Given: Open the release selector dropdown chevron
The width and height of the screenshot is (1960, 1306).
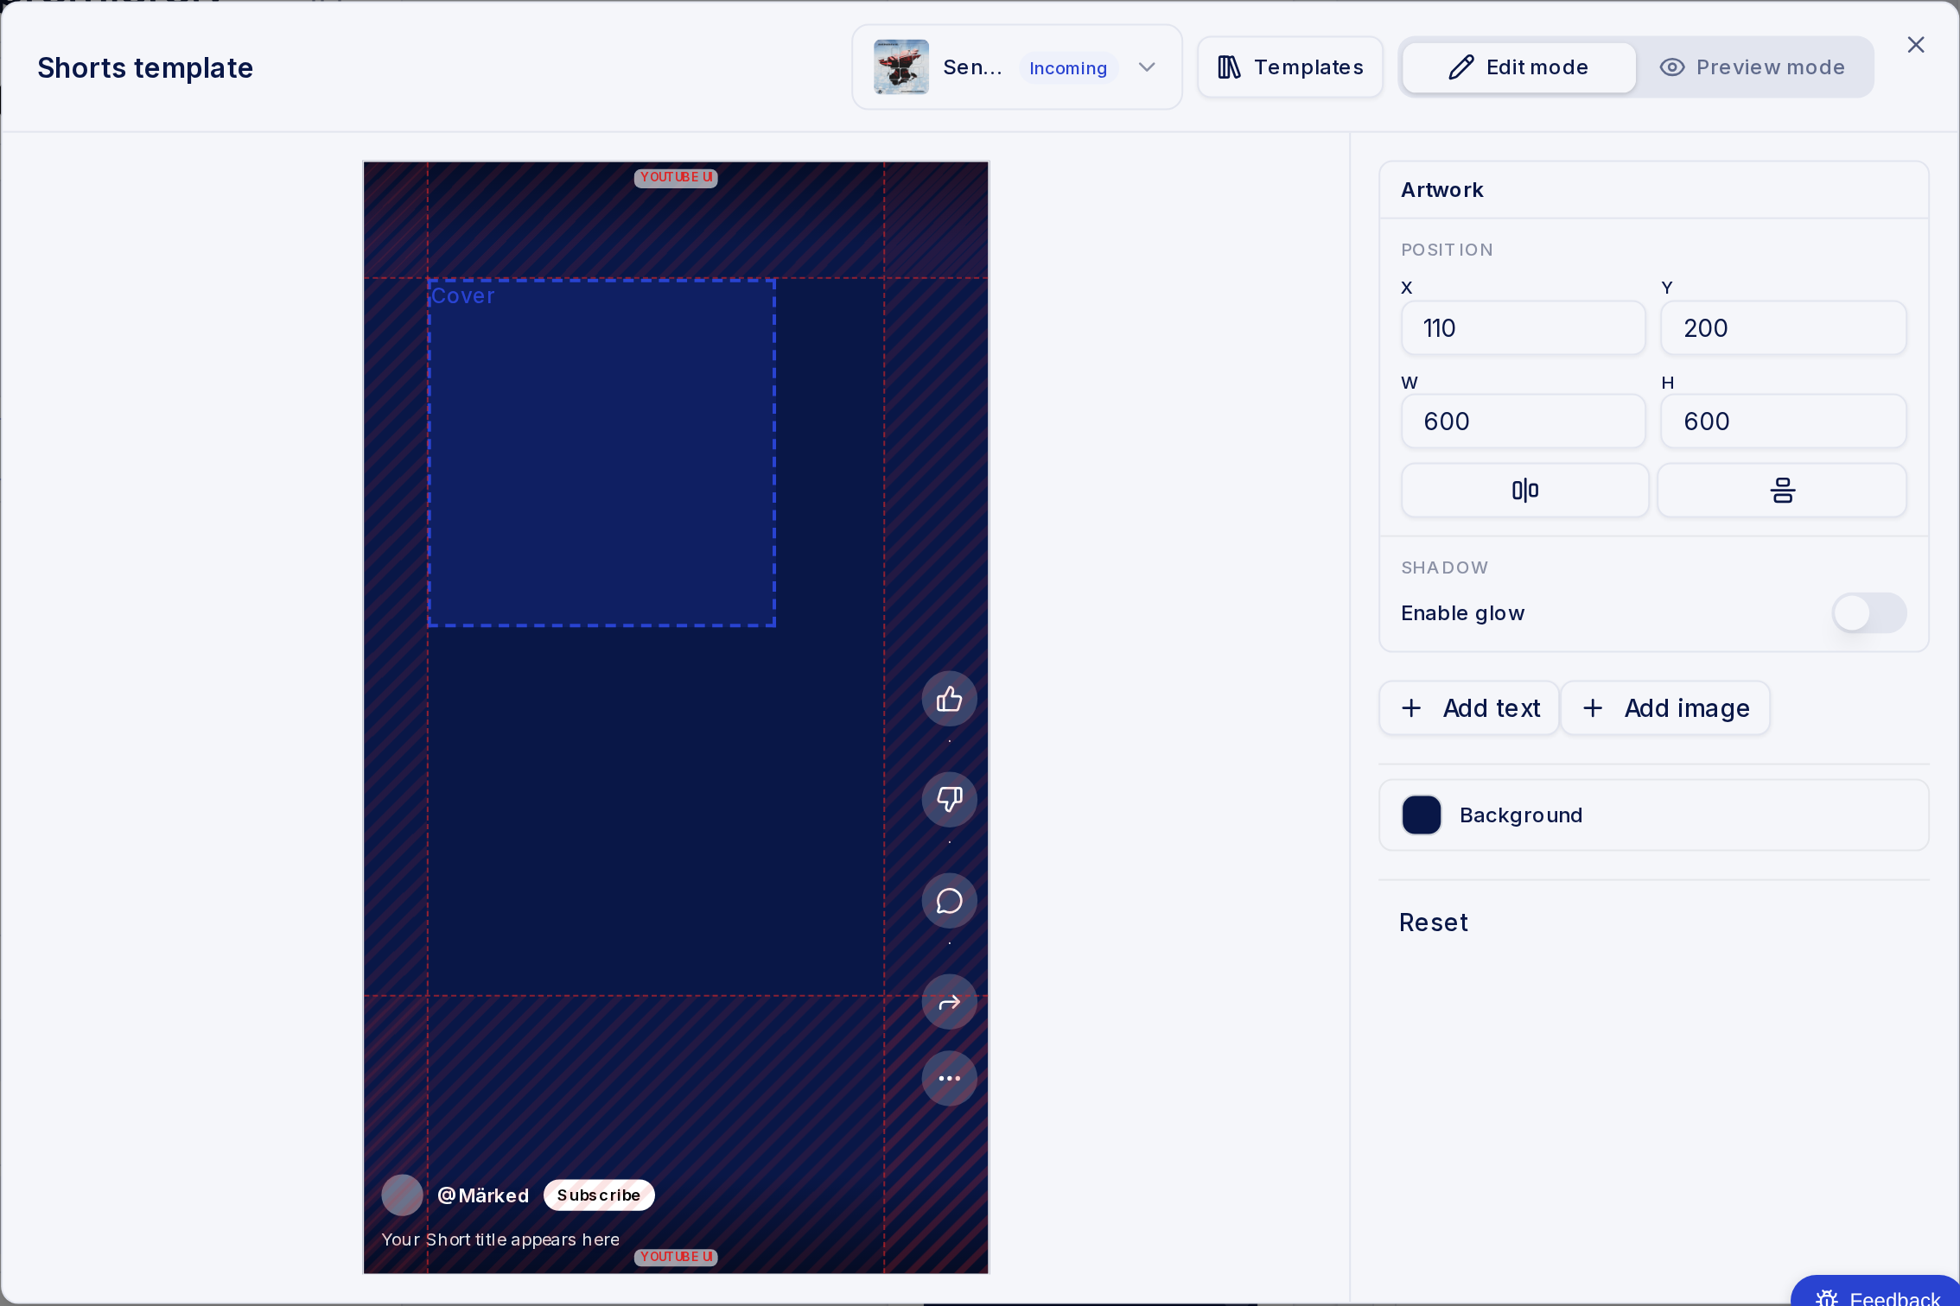Looking at the screenshot, I should point(1147,67).
